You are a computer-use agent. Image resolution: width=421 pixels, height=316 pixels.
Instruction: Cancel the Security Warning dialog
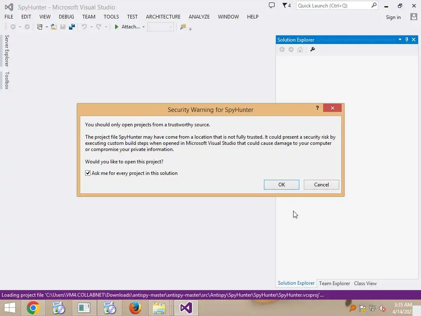pos(322,185)
